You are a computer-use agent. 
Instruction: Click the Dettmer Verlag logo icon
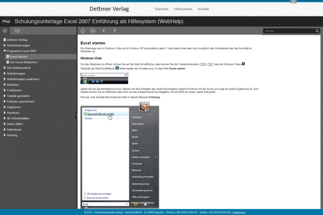point(6,21)
